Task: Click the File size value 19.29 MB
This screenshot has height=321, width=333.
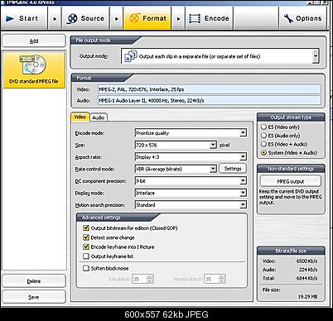Action: (307, 296)
